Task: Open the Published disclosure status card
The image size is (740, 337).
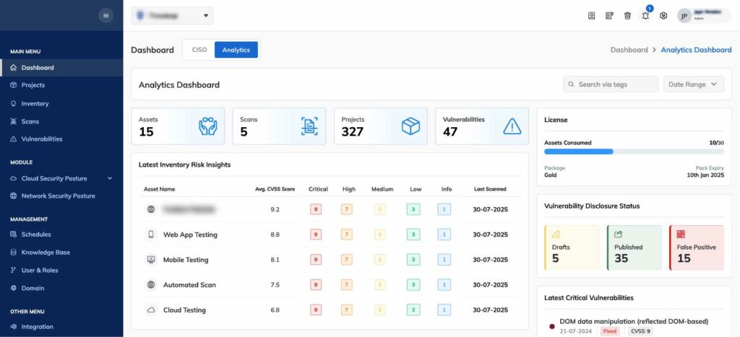Action: tap(633, 248)
